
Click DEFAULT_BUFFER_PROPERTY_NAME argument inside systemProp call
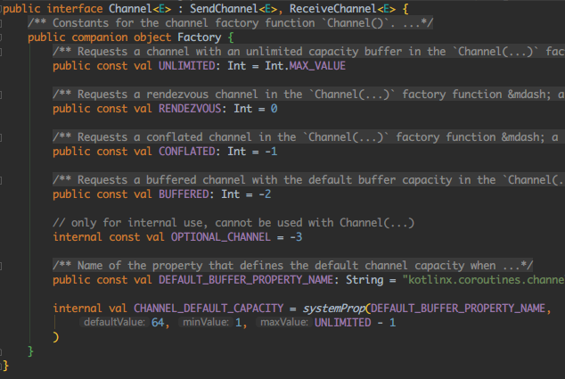(458, 309)
